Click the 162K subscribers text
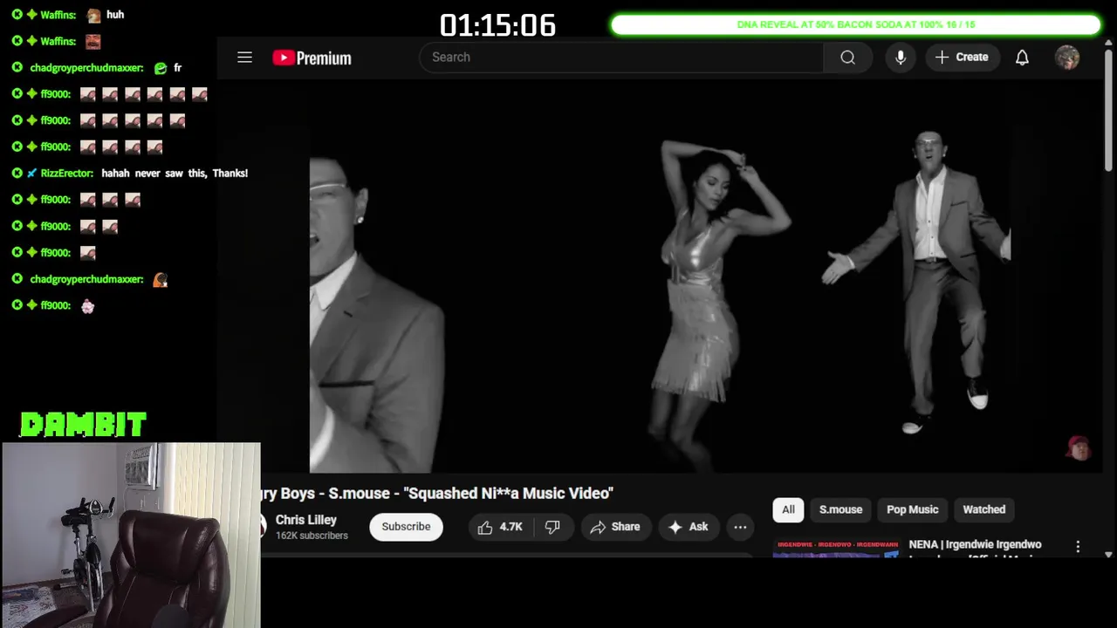This screenshot has height=628, width=1117. point(312,536)
